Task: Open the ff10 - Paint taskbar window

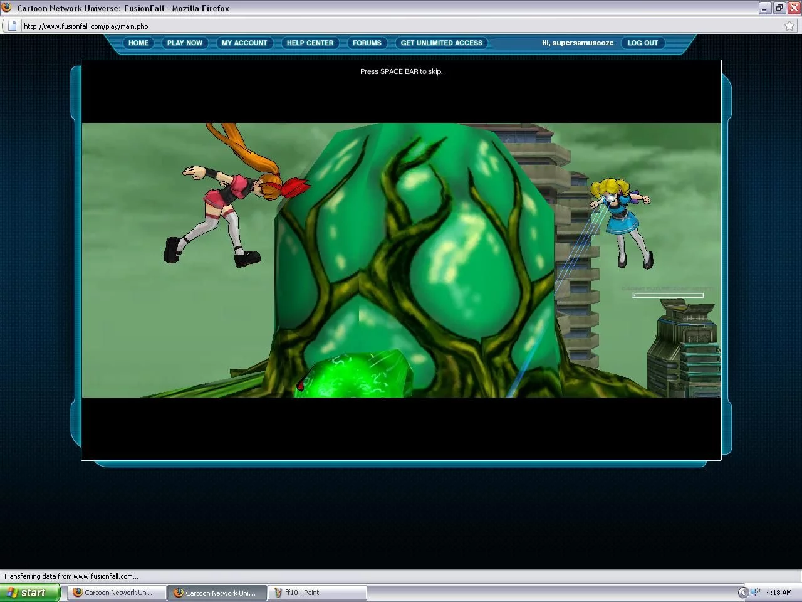Action: click(317, 593)
